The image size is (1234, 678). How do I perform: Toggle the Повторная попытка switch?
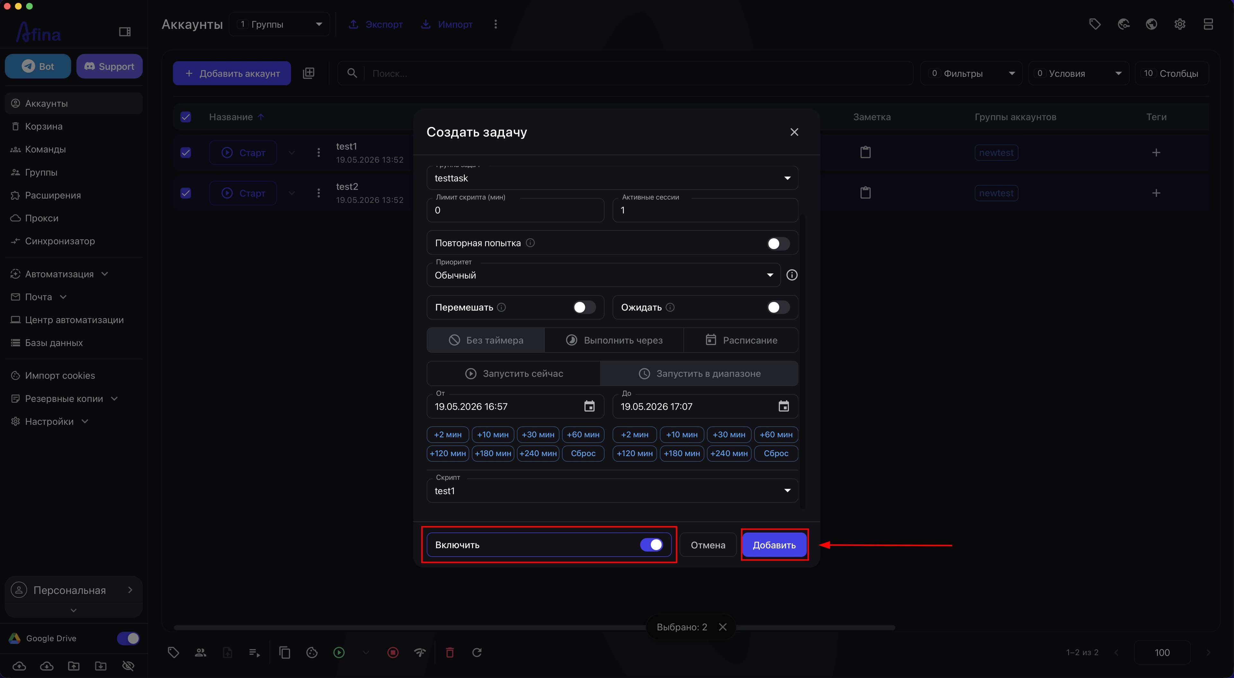778,243
